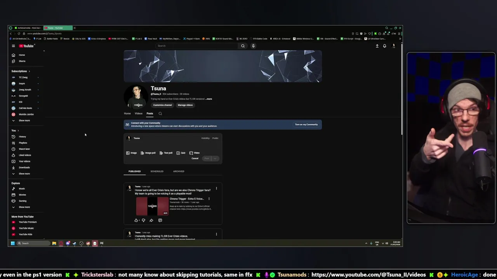
Task: Create a Text poll post
Action: (x=166, y=153)
